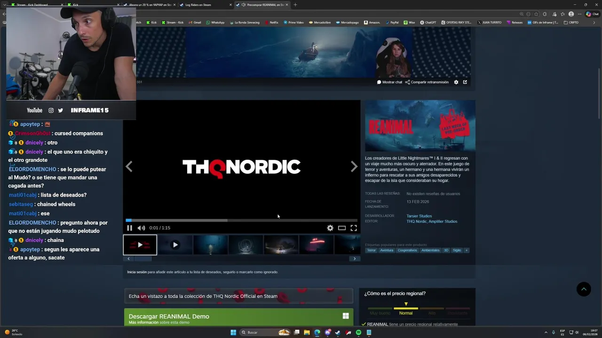Select the Terror tag
Viewport: 602px width, 338px height.
[x=372, y=250]
